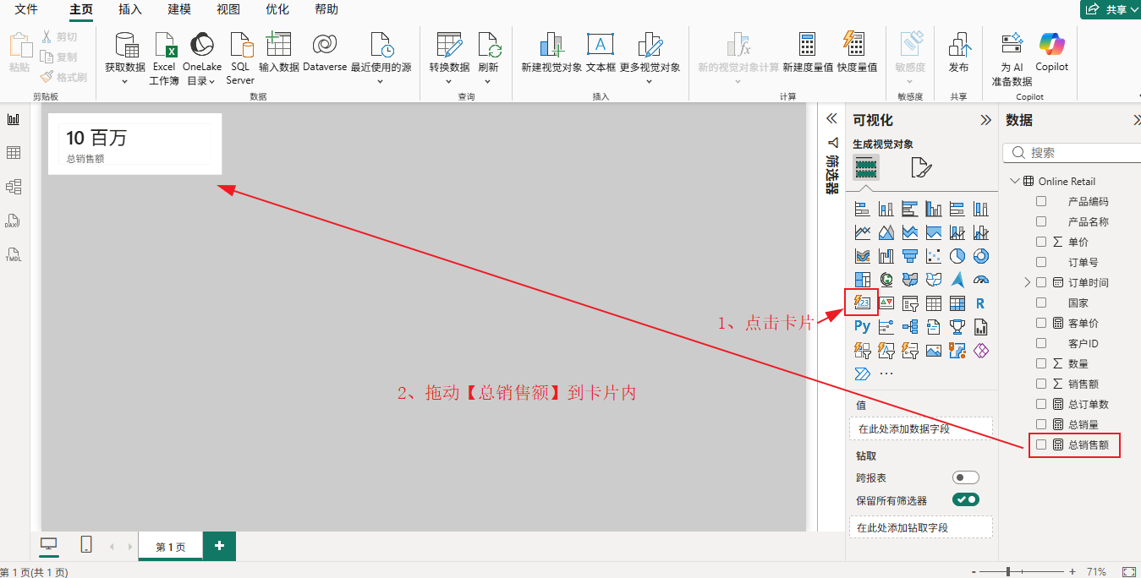Choose the globe map visual icon

coord(886,280)
